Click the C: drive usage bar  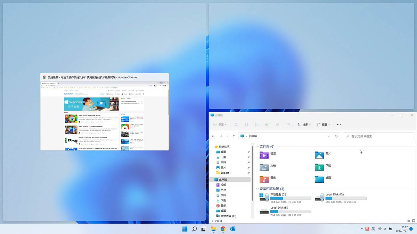291,198
